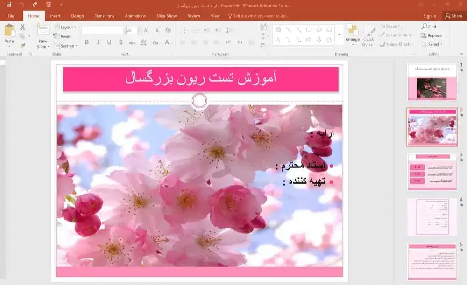
Task: Open the font name combo box
Action: 102,30
